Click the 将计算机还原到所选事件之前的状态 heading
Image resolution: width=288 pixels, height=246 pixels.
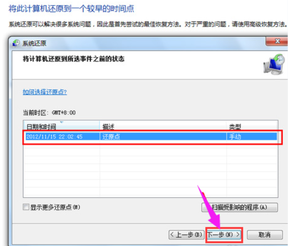coord(73,59)
